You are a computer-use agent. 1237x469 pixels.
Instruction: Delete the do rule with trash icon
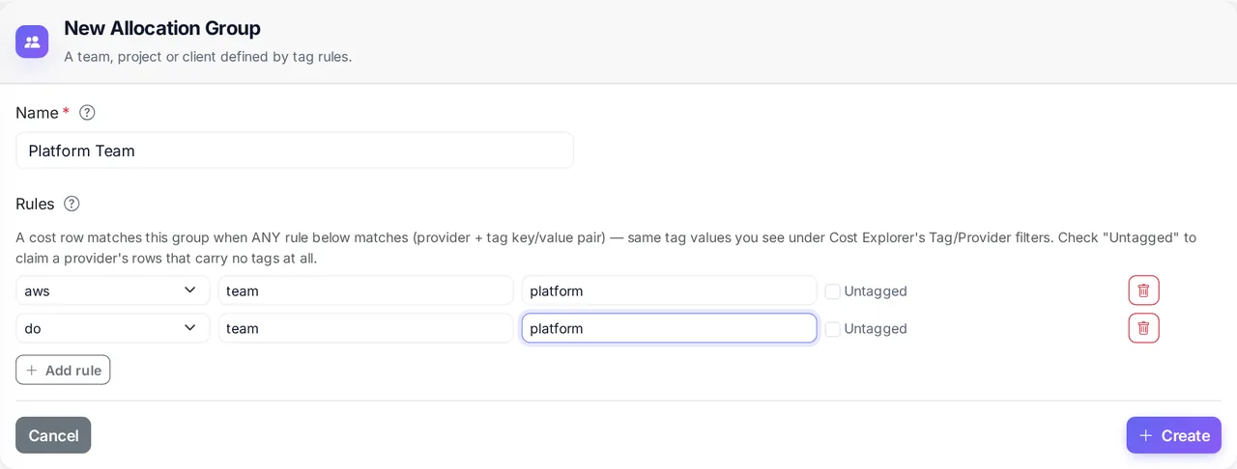[1143, 328]
